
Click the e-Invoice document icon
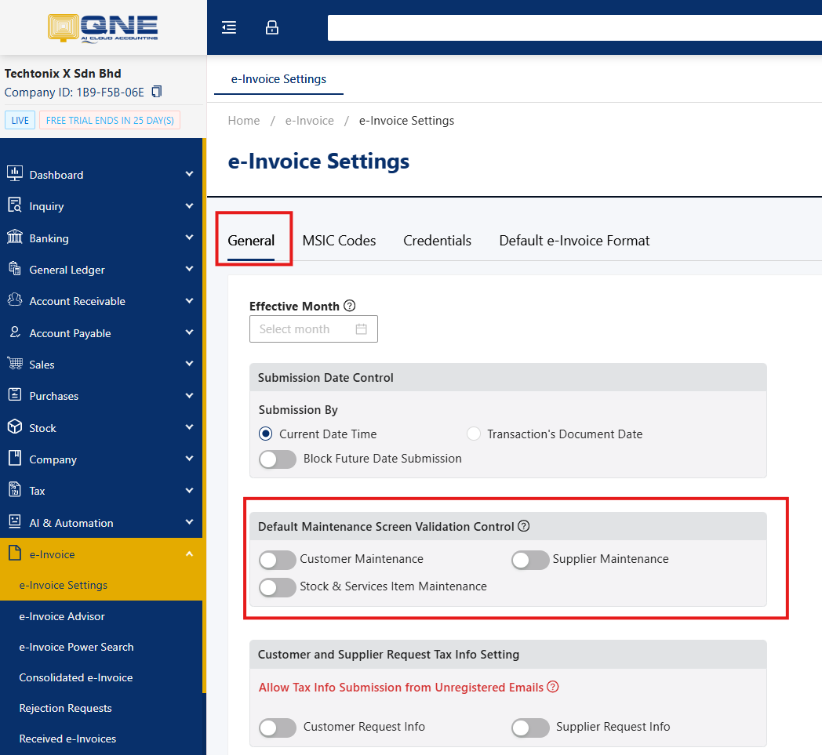click(x=15, y=554)
